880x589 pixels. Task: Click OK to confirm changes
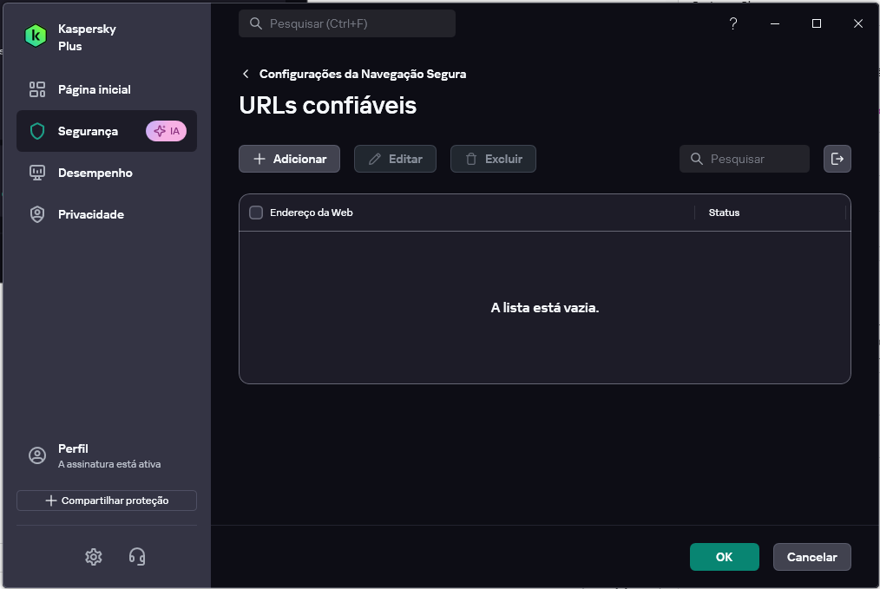pyautogui.click(x=724, y=557)
